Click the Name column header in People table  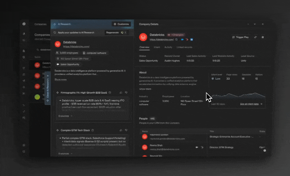coord(145,131)
